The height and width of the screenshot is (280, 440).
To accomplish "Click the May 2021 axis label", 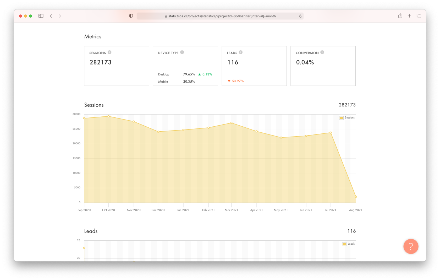I will [x=281, y=210].
